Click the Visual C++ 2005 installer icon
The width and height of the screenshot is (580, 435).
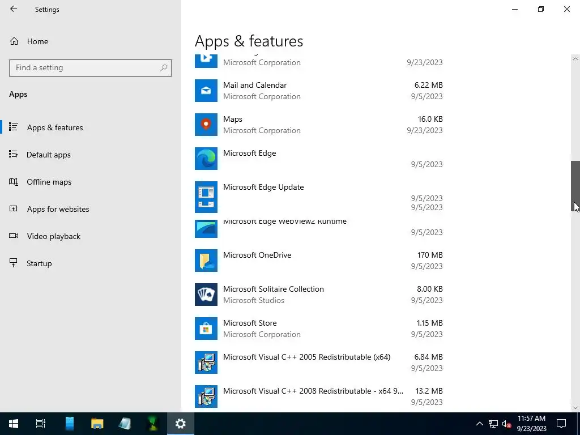(x=206, y=363)
